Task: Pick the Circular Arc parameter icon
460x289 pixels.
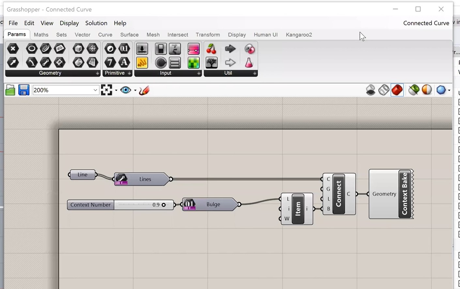Action: pyautogui.click(x=32, y=62)
